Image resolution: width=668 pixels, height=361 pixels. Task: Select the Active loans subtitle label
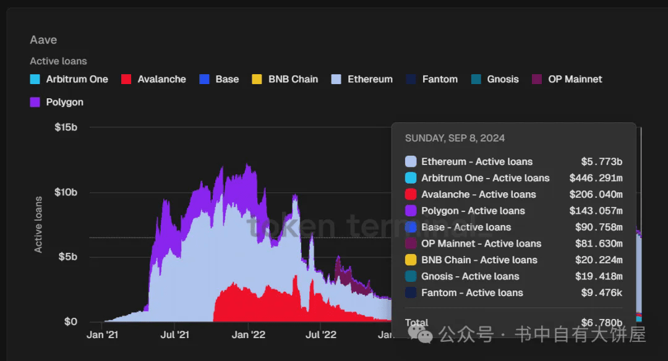[58, 61]
